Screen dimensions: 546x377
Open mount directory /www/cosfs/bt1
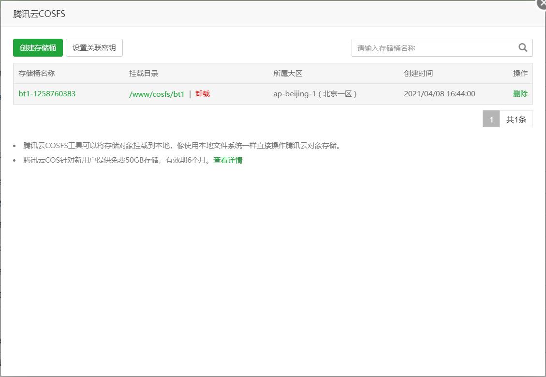tap(157, 94)
